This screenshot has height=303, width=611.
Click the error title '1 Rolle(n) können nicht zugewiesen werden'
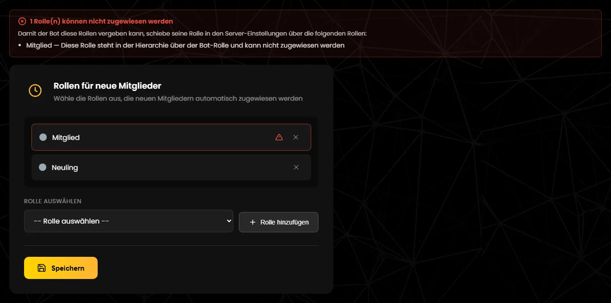click(101, 21)
